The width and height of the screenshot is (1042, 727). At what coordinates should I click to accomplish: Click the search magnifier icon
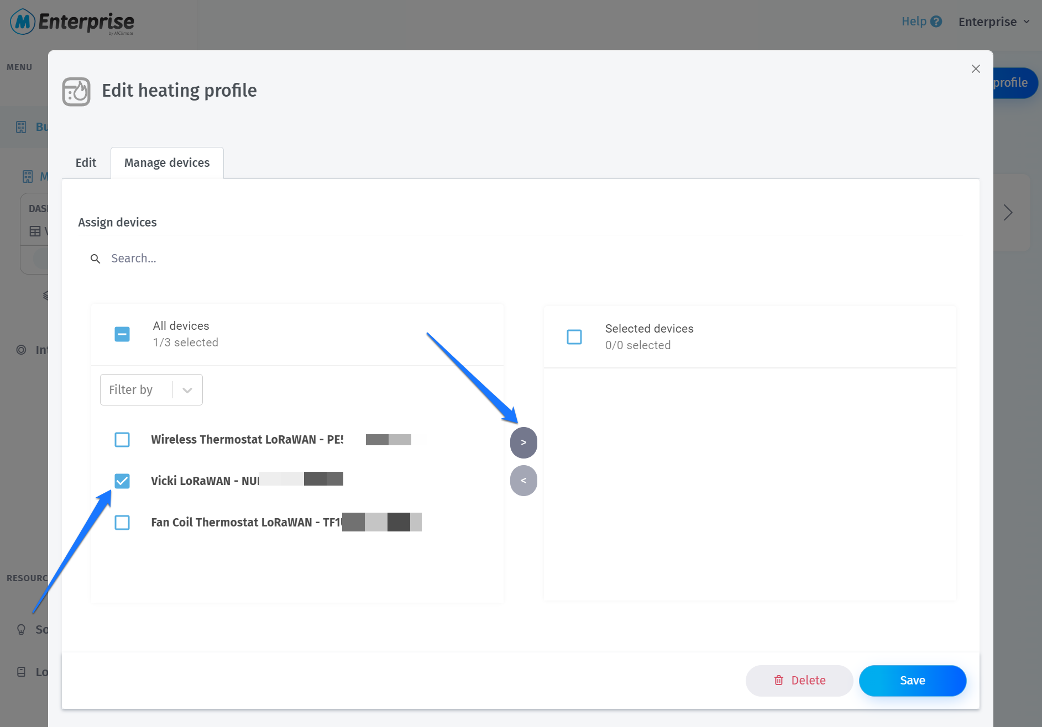(96, 259)
